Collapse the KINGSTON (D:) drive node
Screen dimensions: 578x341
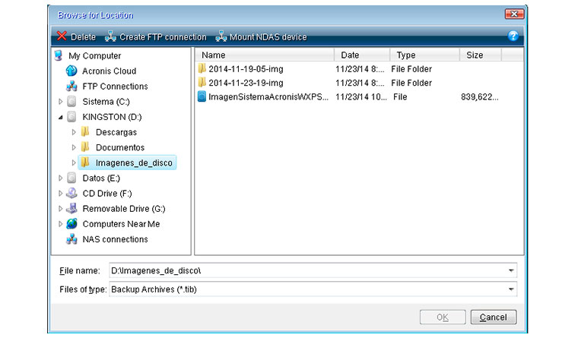coord(61,117)
